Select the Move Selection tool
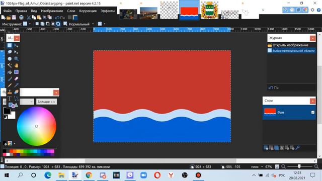 [16, 52]
